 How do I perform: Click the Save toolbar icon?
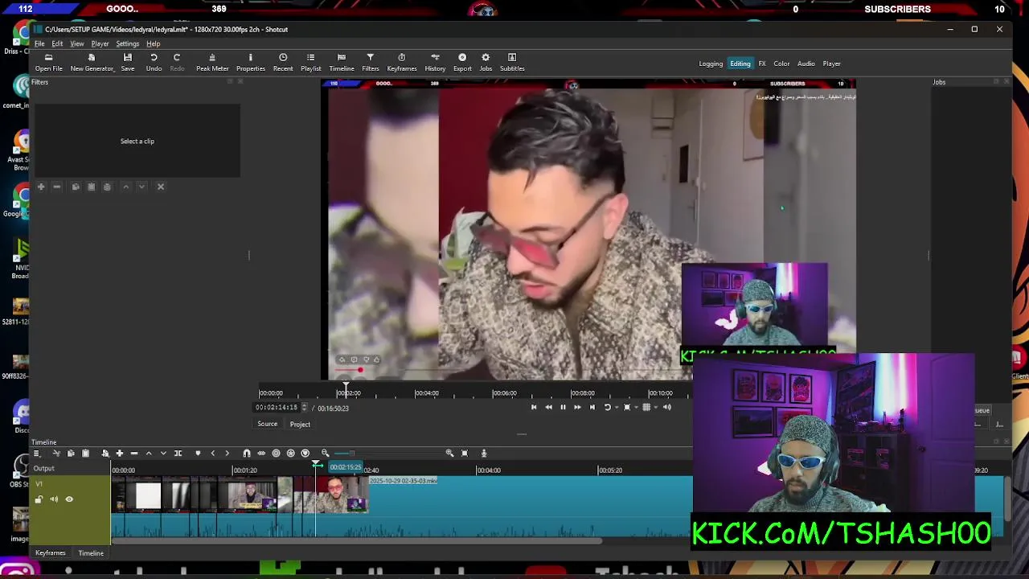click(127, 62)
